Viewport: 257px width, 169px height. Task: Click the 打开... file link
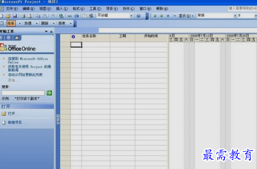tap(13, 114)
